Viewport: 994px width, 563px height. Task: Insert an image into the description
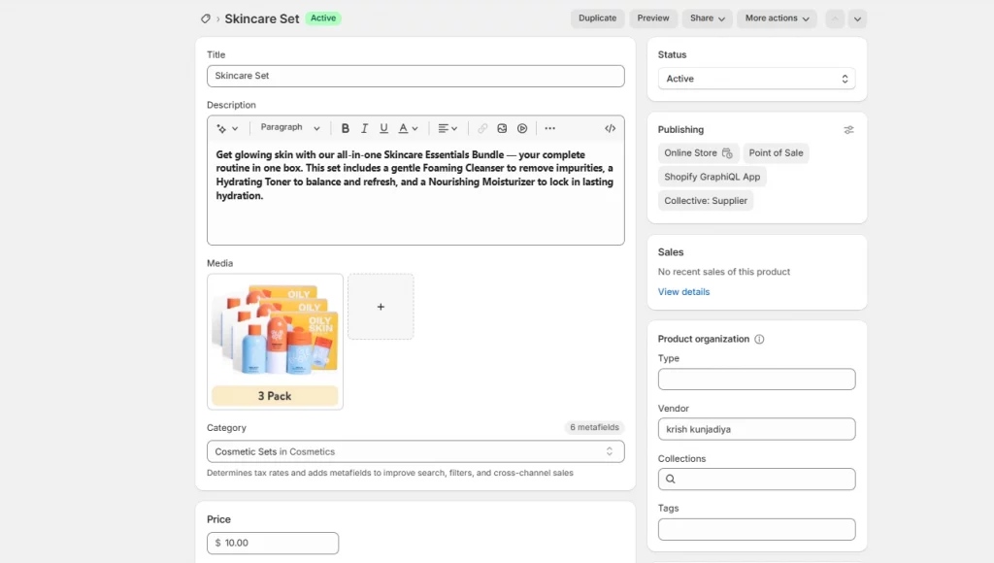[x=502, y=127]
